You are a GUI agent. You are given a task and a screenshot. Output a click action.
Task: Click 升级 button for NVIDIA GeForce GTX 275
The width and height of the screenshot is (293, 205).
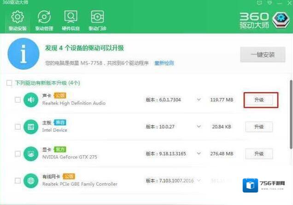pyautogui.click(x=259, y=153)
